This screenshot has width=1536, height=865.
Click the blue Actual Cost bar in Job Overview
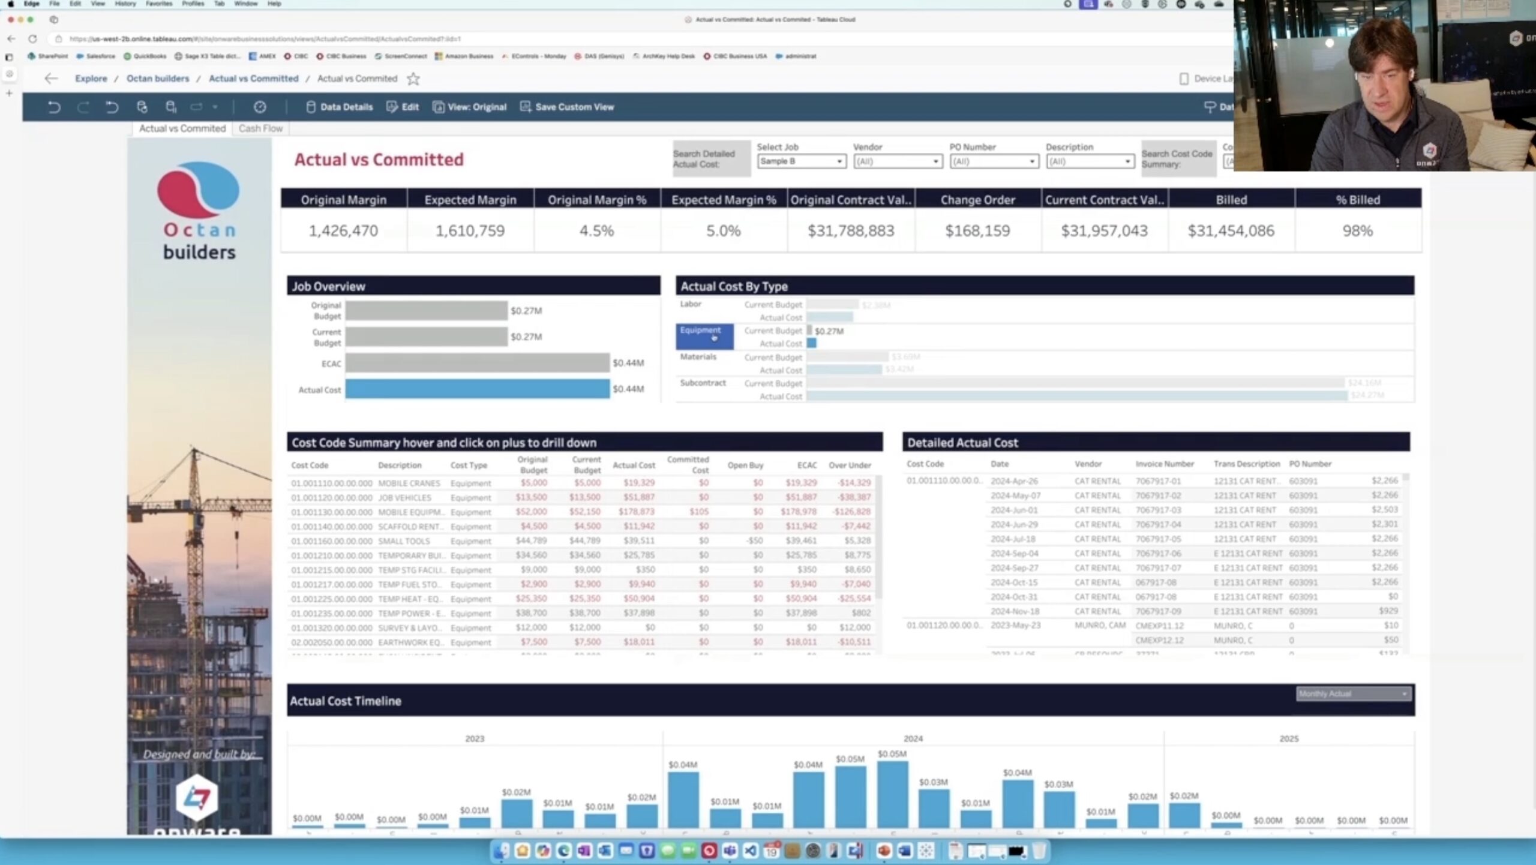pos(477,389)
